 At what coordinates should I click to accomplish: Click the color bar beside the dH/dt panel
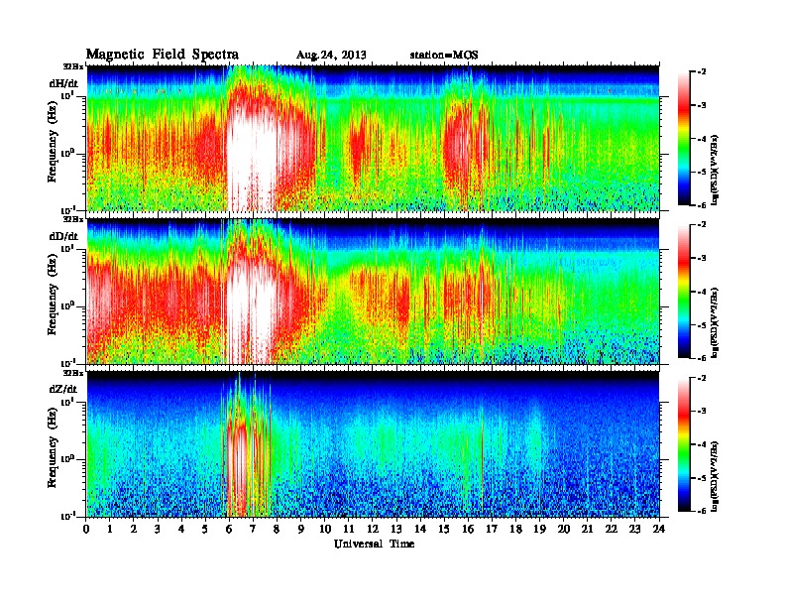(683, 138)
